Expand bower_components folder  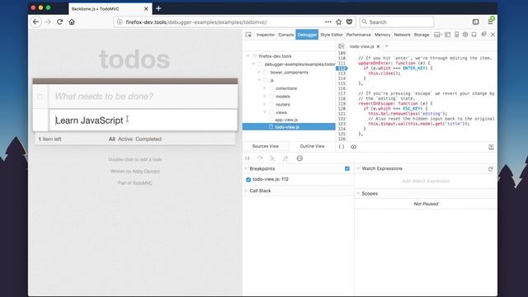point(259,73)
